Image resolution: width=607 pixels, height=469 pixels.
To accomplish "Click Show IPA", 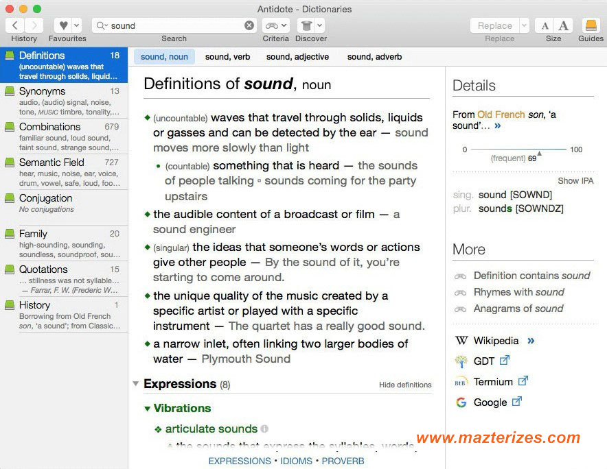I will pyautogui.click(x=575, y=181).
